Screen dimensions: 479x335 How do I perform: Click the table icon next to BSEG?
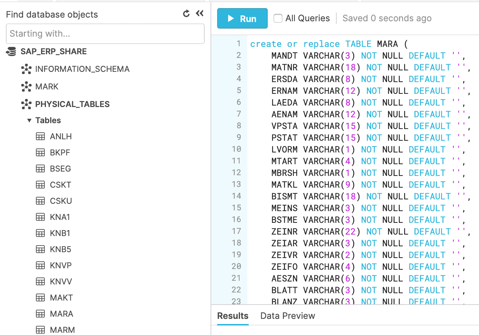pyautogui.click(x=40, y=169)
